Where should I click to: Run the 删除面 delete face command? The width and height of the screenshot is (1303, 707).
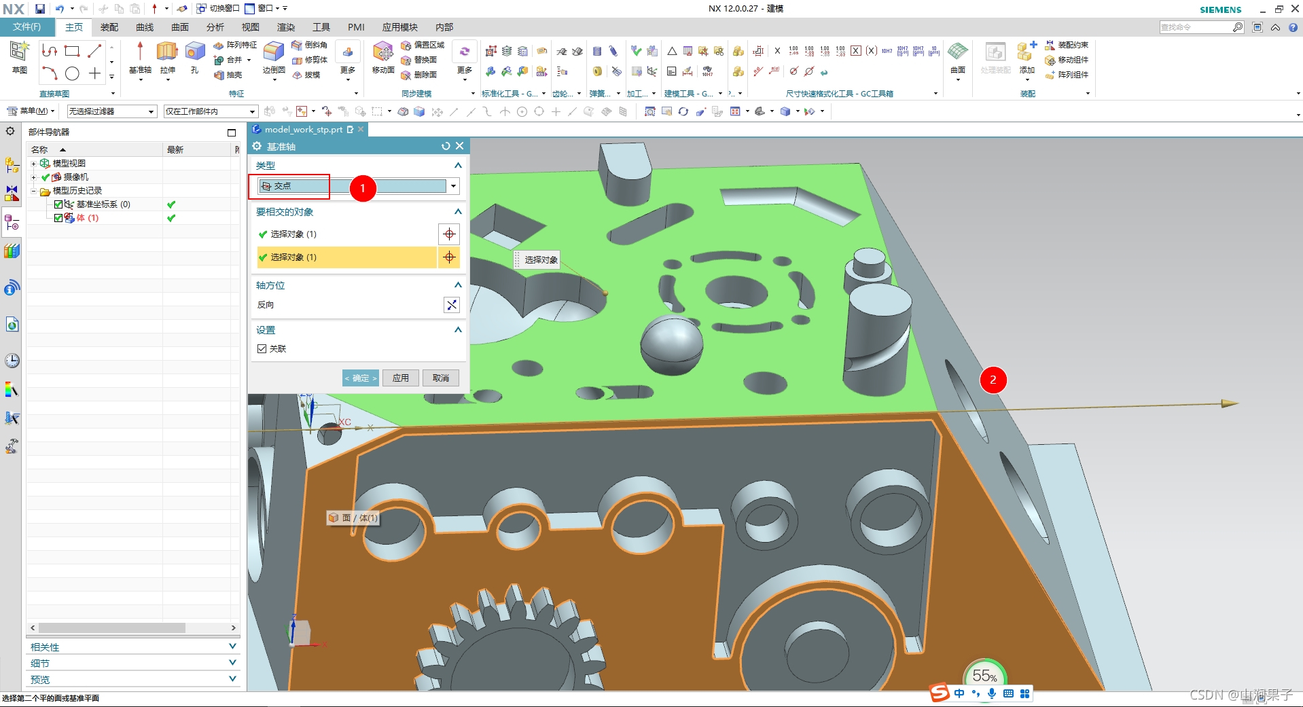click(x=419, y=75)
